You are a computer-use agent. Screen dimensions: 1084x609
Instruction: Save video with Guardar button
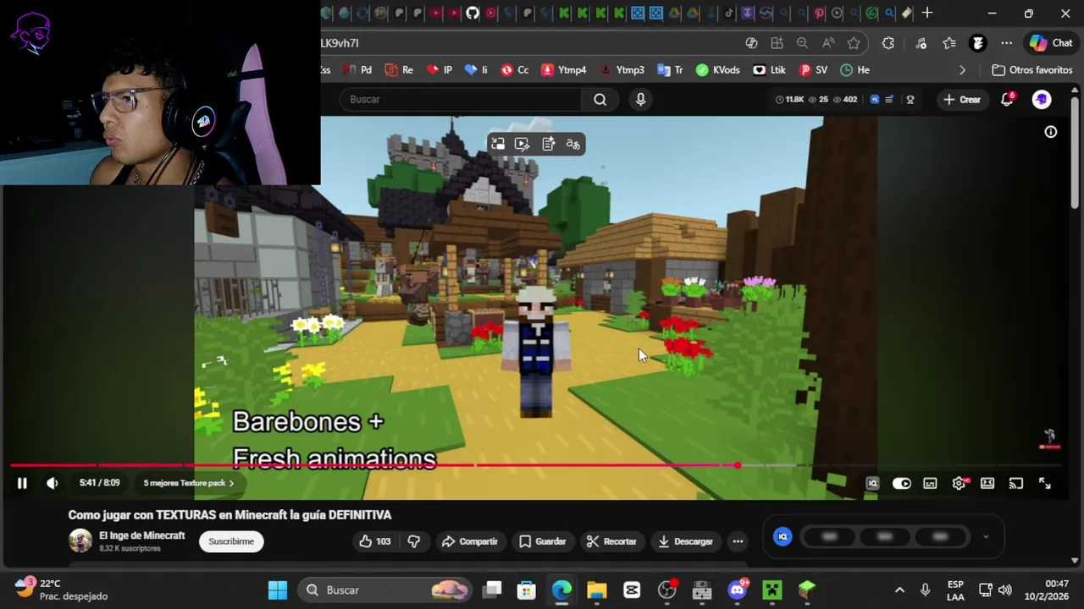pyautogui.click(x=543, y=541)
